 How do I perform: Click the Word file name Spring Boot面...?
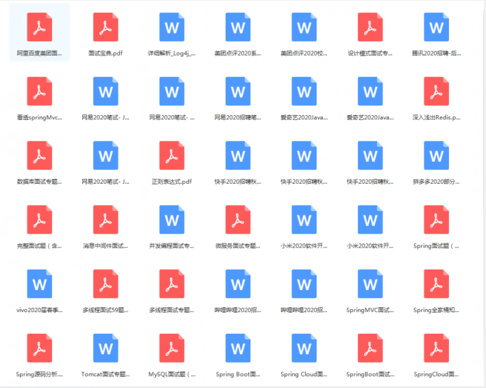coord(238,374)
